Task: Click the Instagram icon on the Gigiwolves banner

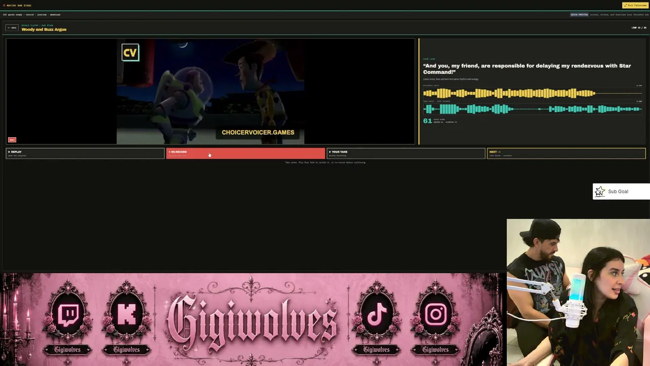Action: click(x=435, y=315)
